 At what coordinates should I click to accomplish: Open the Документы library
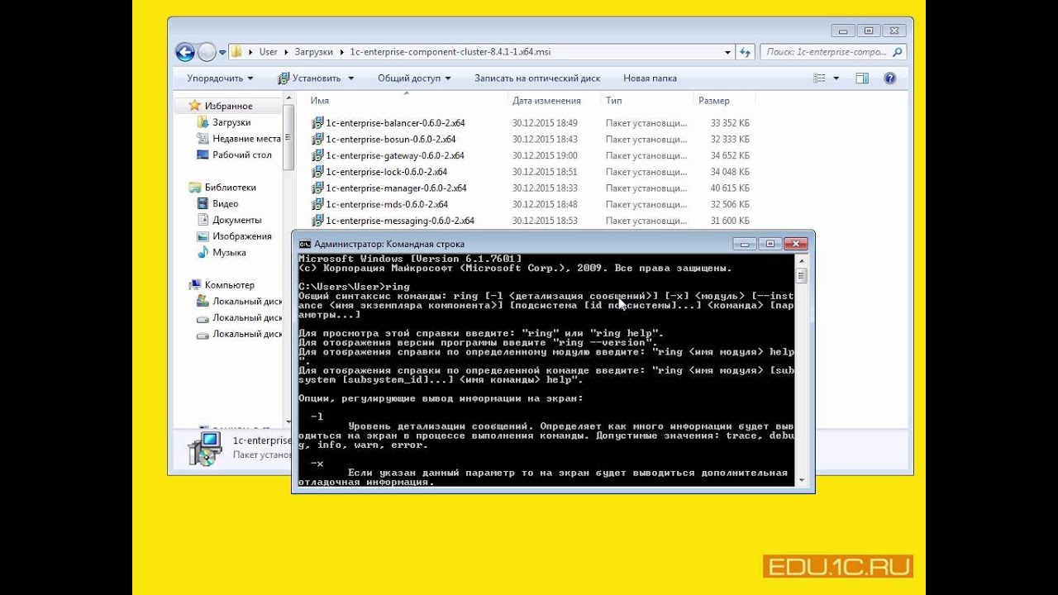pyautogui.click(x=236, y=220)
